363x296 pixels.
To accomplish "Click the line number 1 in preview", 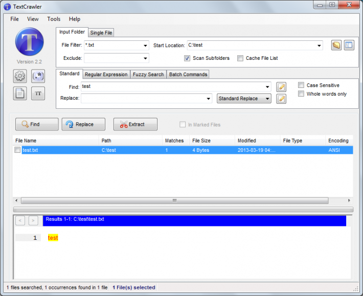I will [x=35, y=238].
